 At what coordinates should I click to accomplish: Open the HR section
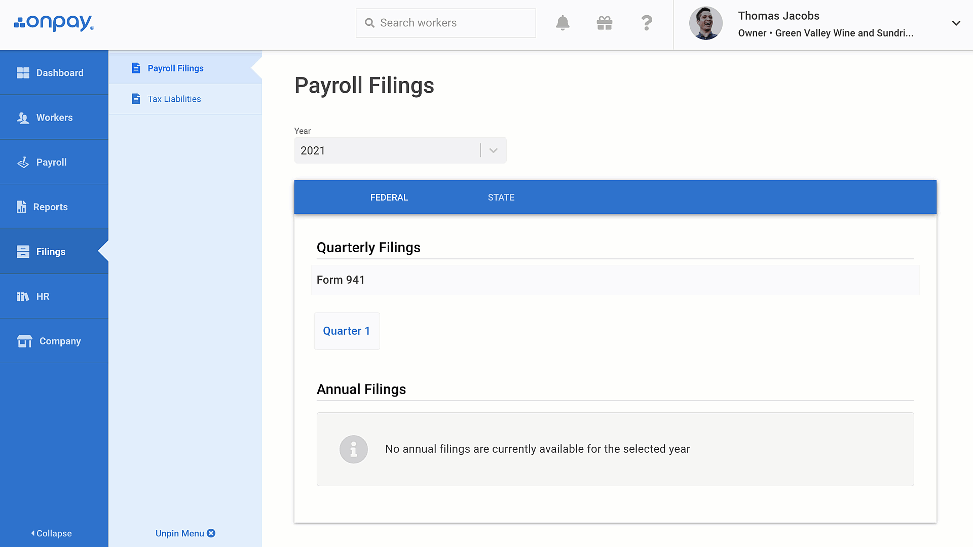[x=54, y=296]
